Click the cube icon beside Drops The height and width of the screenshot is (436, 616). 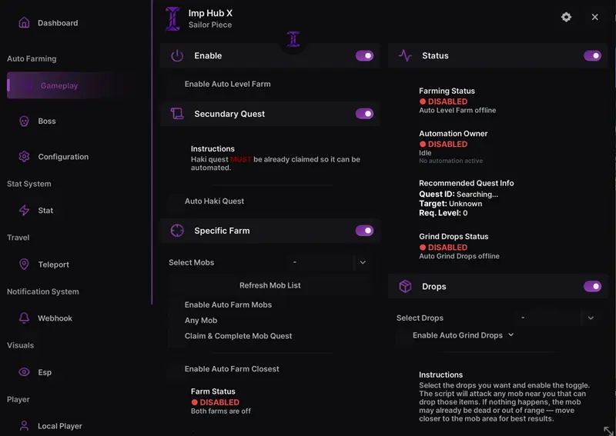[405, 287]
